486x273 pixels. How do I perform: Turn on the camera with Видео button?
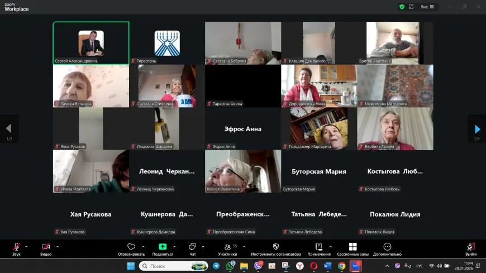[46, 247]
